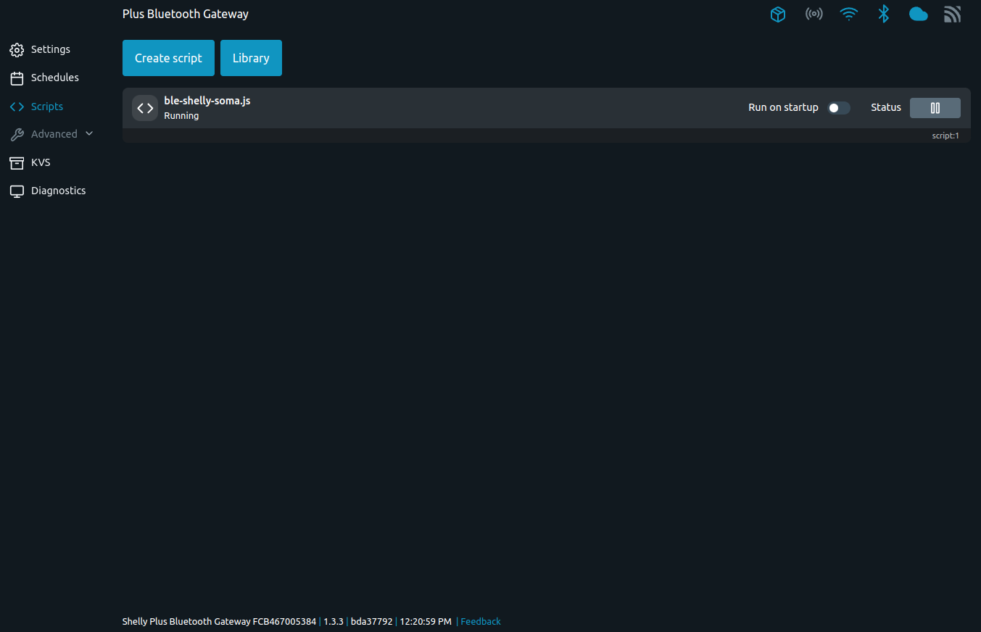This screenshot has width=981, height=632.
Task: Click the Diagnostics monitor icon
Action: (17, 191)
